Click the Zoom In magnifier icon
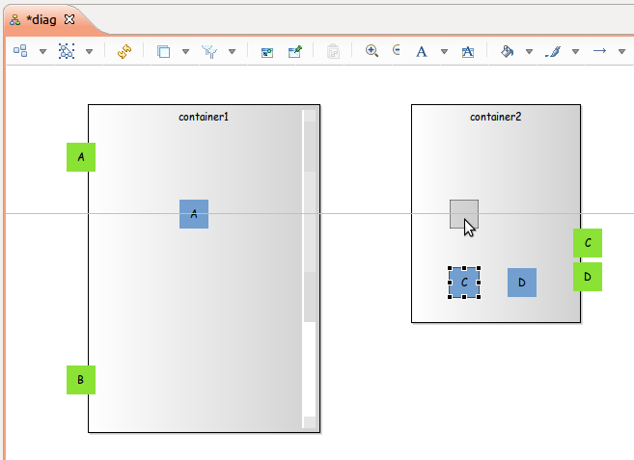Screen dimensions: 634x460 [372, 51]
